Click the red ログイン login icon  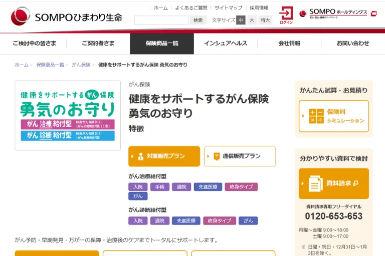[x=286, y=15]
